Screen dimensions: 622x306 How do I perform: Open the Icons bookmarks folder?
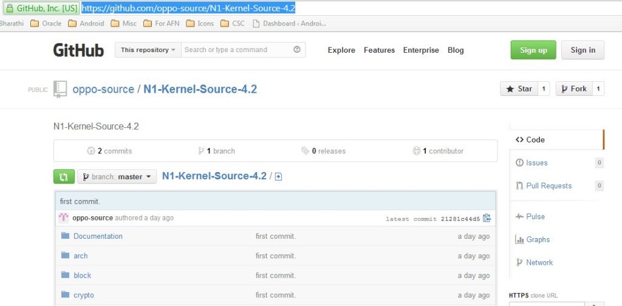[x=200, y=24]
